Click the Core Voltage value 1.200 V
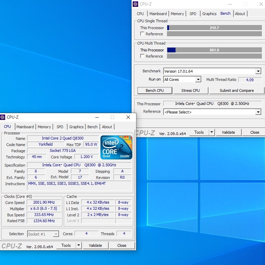Viewport: 265px width, 265px height. coord(86,157)
